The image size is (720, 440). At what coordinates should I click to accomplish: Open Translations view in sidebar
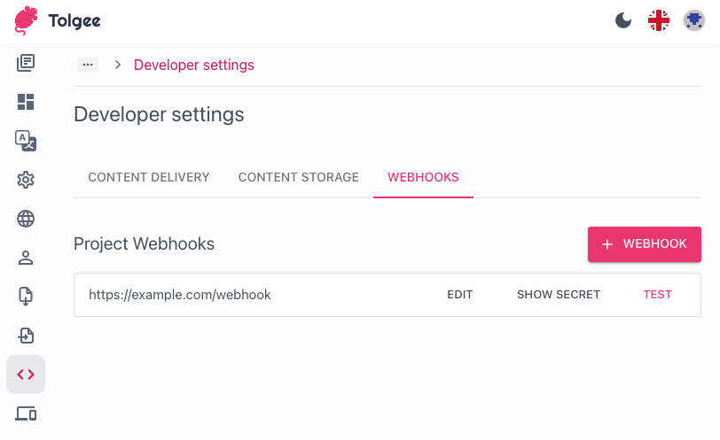coord(26,63)
